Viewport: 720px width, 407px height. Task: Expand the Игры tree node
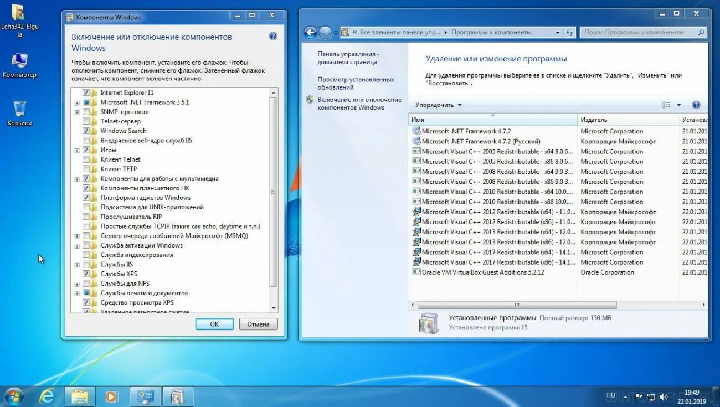pyautogui.click(x=77, y=150)
